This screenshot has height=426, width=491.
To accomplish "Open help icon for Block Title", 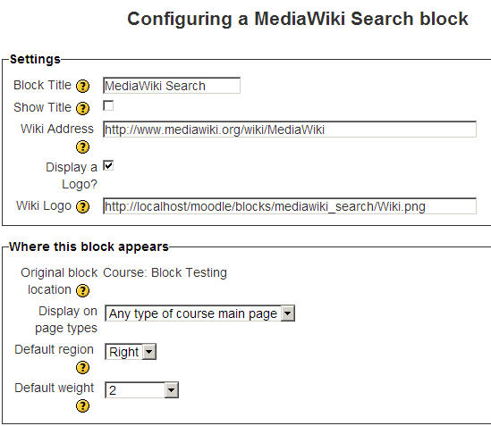I will (82, 86).
